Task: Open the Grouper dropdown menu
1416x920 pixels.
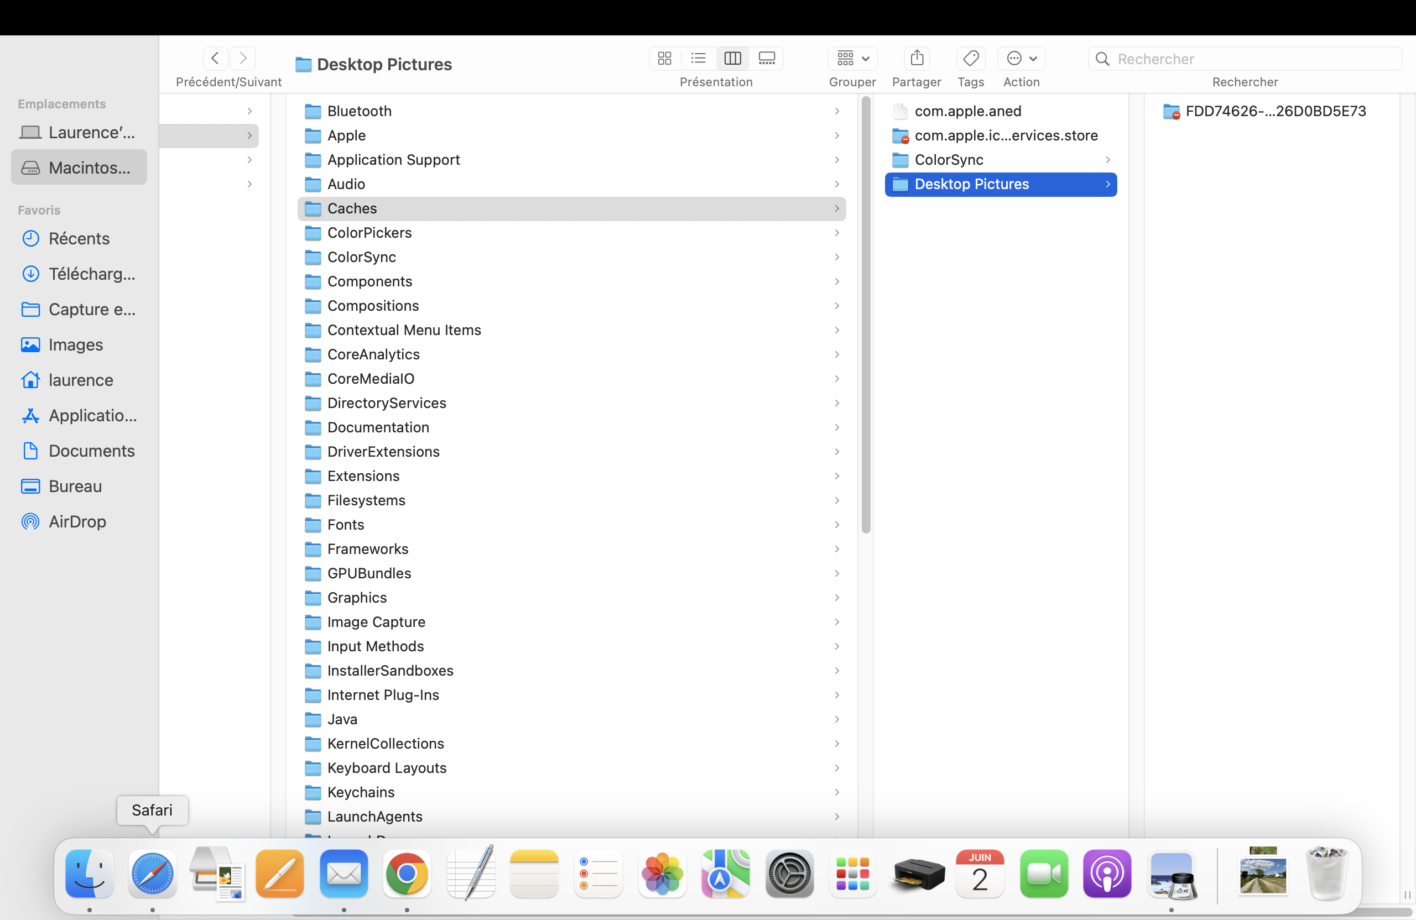Action: (852, 58)
